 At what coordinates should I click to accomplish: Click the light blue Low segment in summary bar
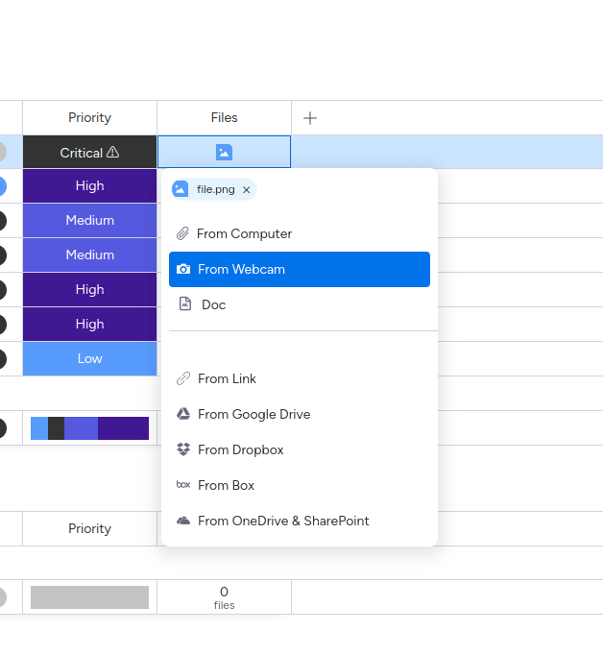(39, 428)
